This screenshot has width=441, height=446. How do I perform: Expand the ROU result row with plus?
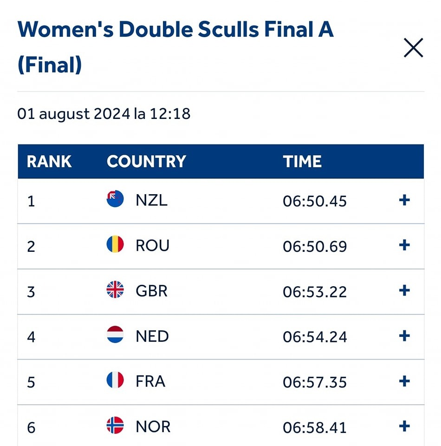click(x=404, y=245)
